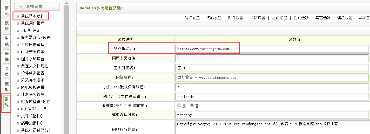Click the 网站名称 label
370x134 pixels.
coord(125,77)
